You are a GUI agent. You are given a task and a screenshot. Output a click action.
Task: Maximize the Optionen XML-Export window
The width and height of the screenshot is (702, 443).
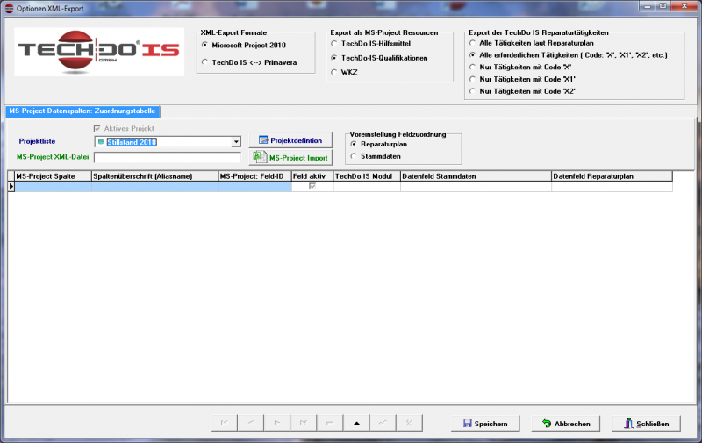[x=663, y=6]
